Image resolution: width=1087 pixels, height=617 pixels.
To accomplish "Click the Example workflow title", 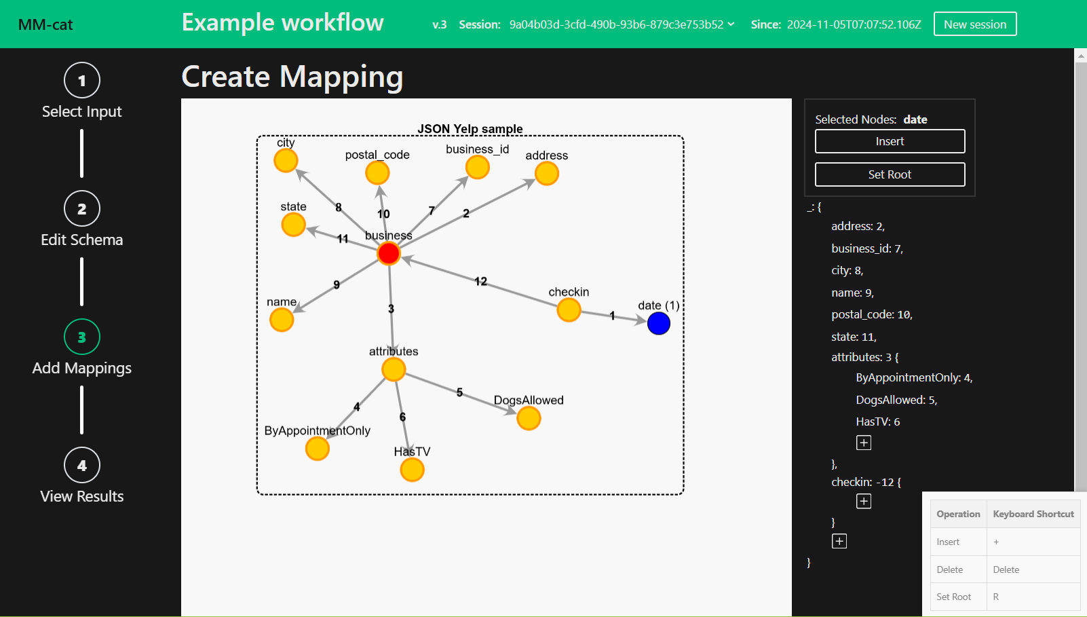I will pos(282,22).
